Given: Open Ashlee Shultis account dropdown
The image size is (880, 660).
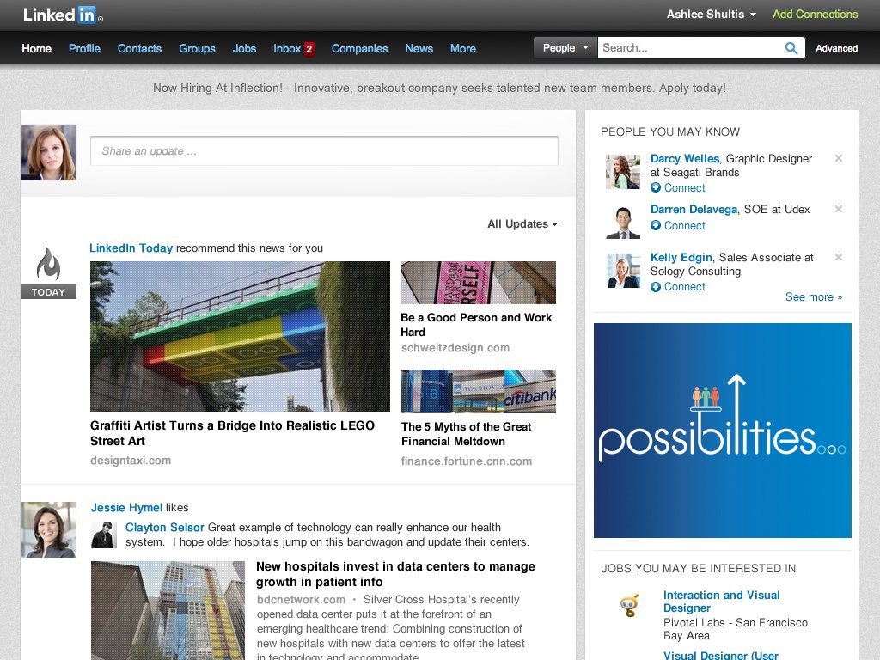Looking at the screenshot, I should tap(711, 15).
